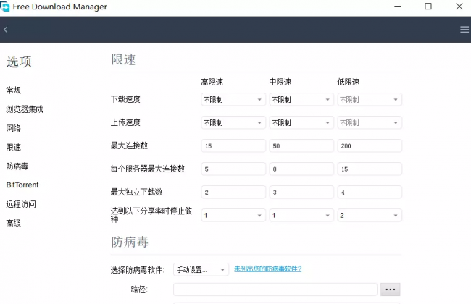Open the 选择防病毒软件 dropdown
Screen dimensions: 471x304
pyautogui.click(x=201, y=269)
